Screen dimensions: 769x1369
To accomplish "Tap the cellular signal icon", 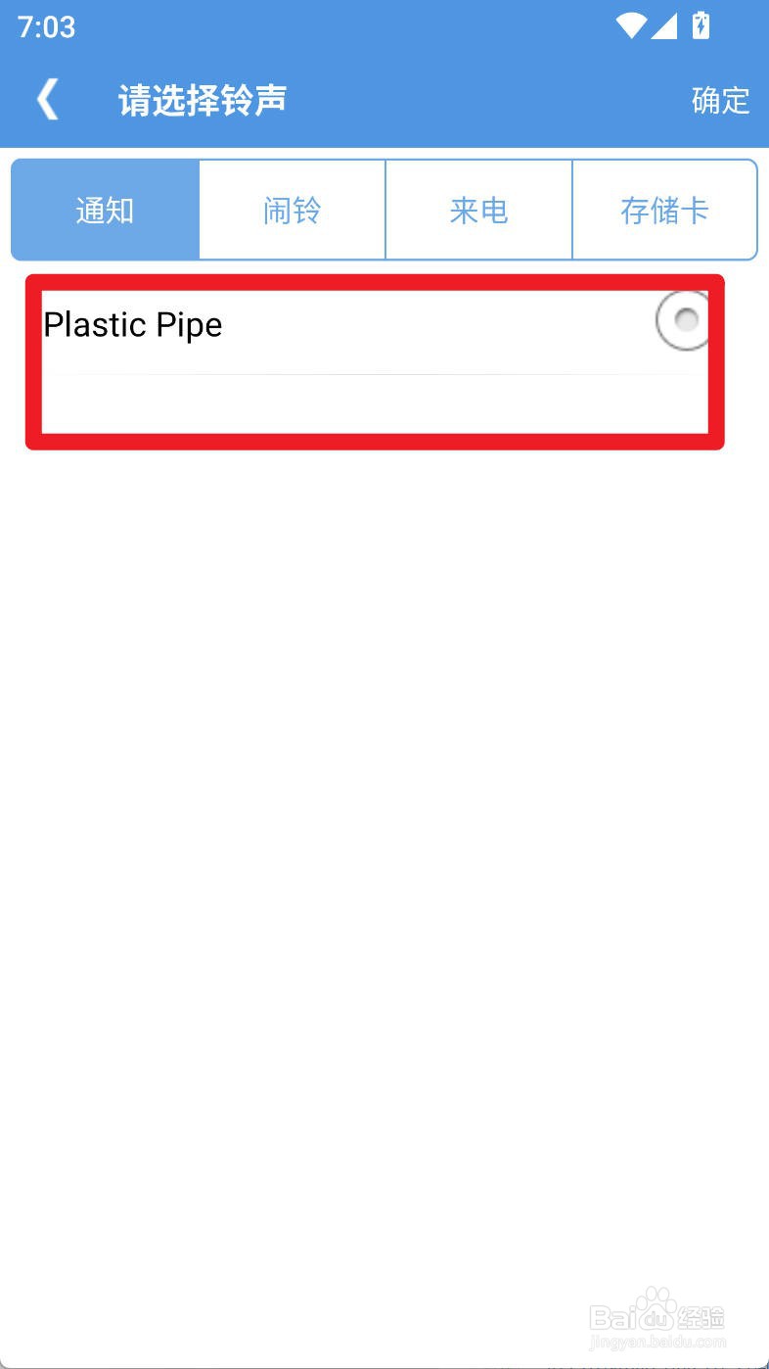I will pos(664,26).
